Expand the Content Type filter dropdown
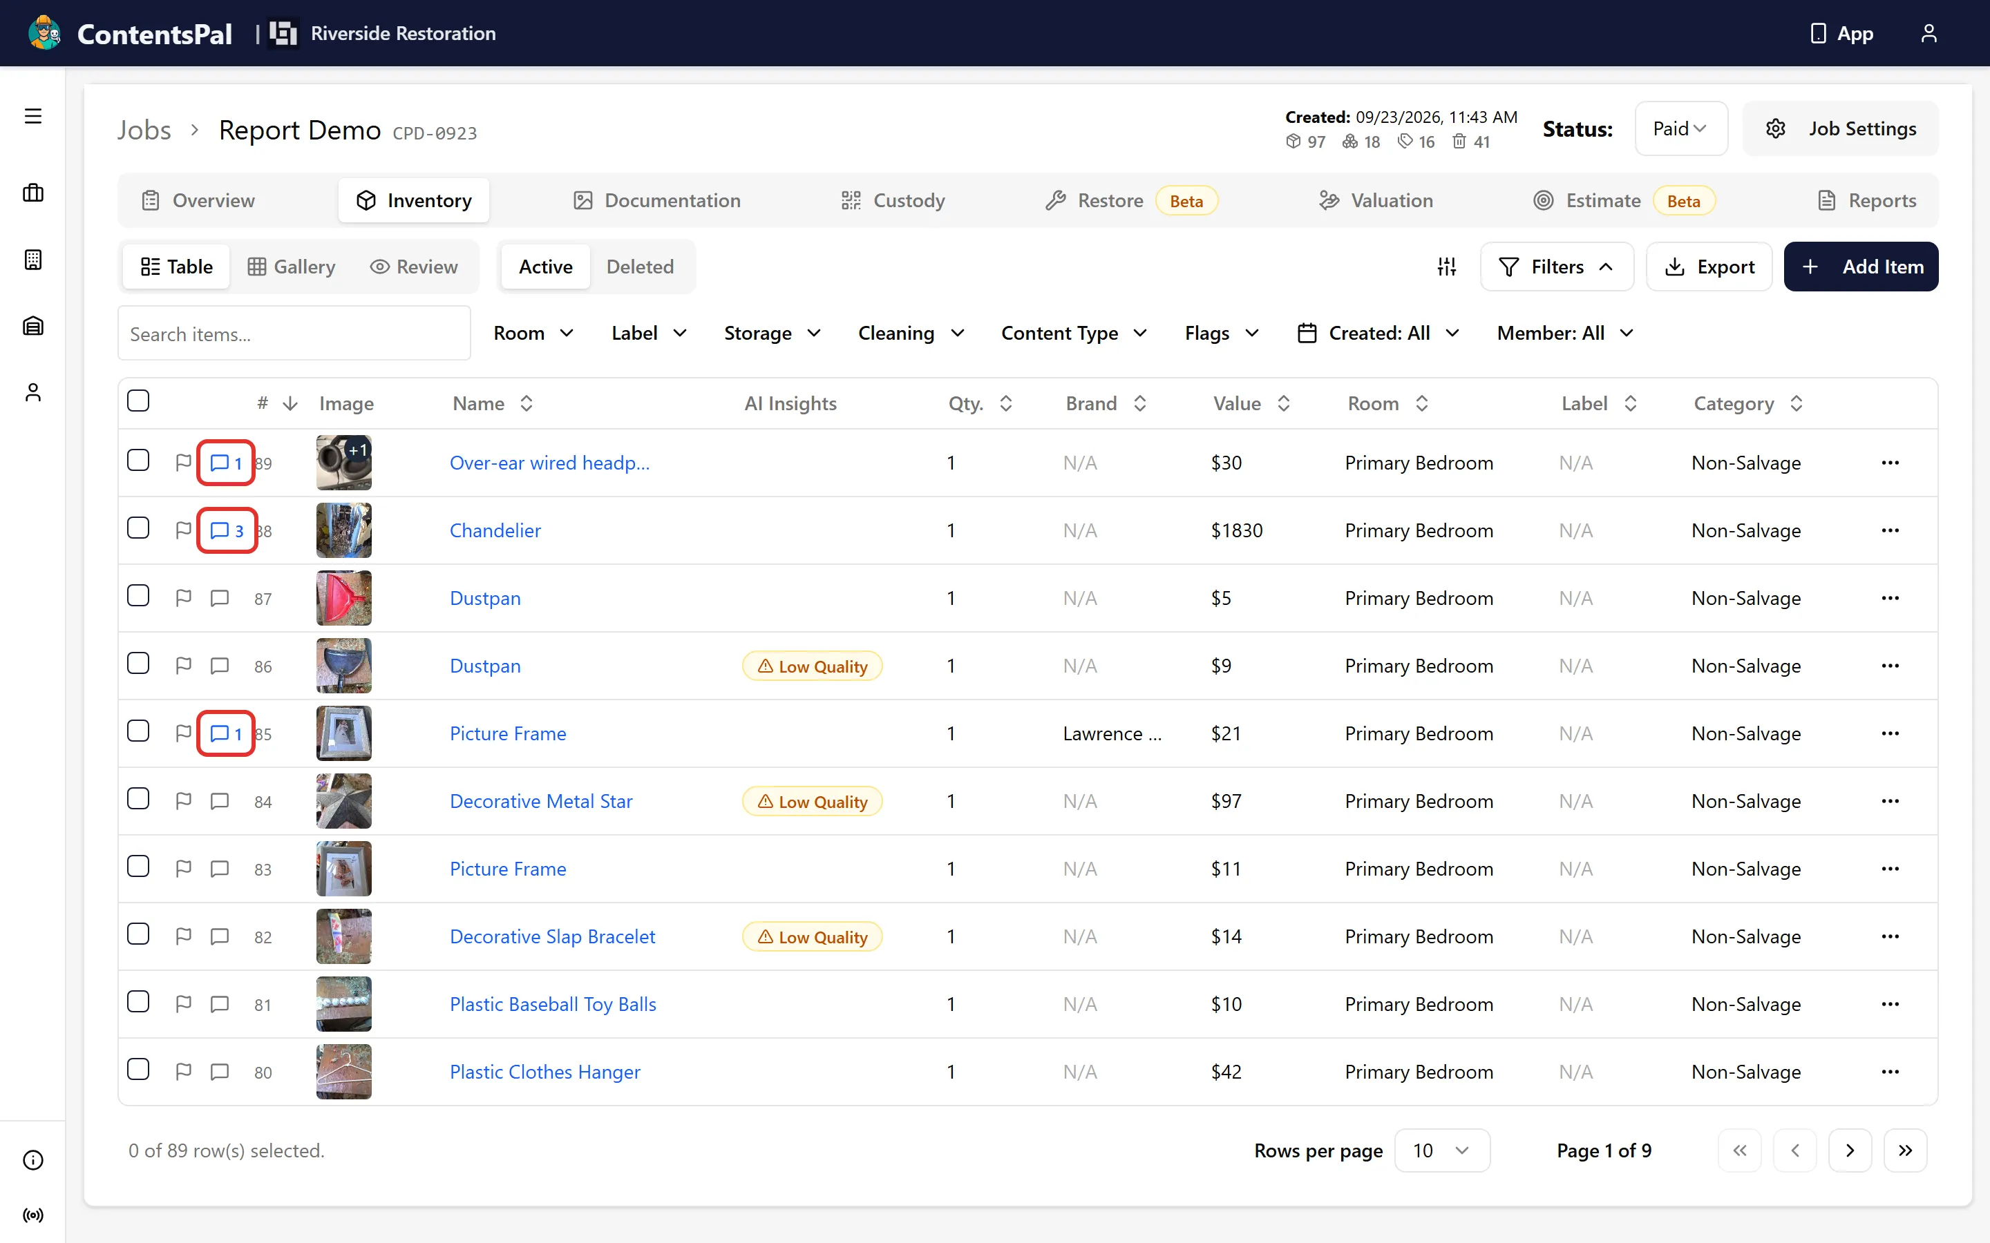 coord(1074,333)
